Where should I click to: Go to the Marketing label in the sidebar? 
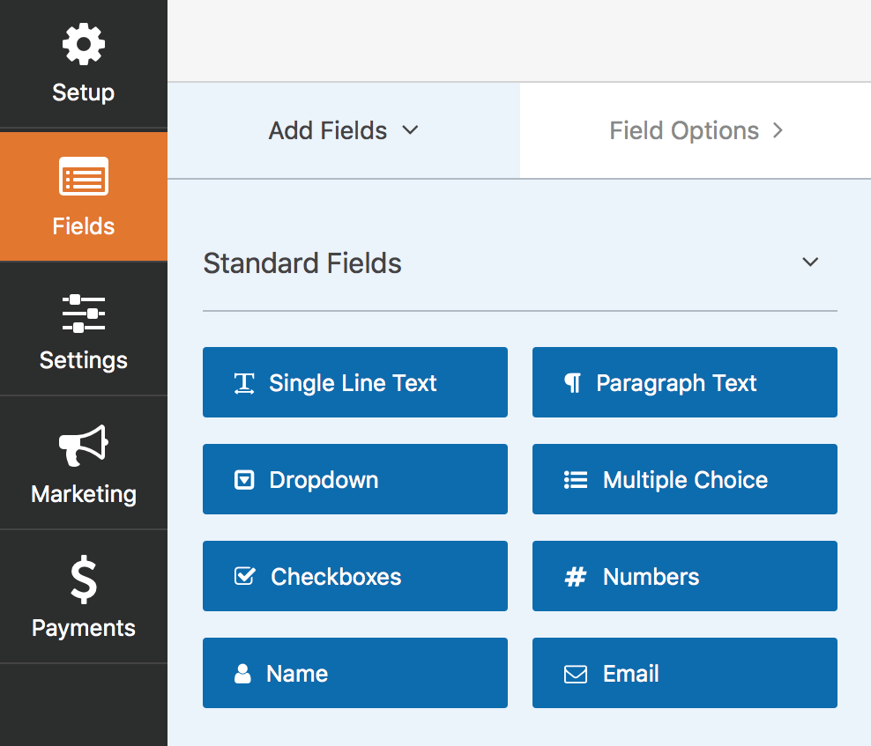(x=84, y=494)
